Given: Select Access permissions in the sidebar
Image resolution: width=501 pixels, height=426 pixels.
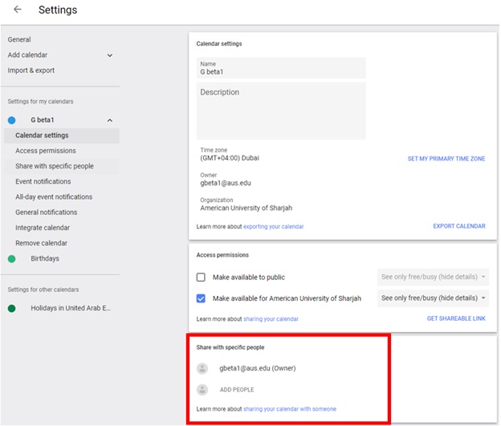Looking at the screenshot, I should pyautogui.click(x=46, y=151).
